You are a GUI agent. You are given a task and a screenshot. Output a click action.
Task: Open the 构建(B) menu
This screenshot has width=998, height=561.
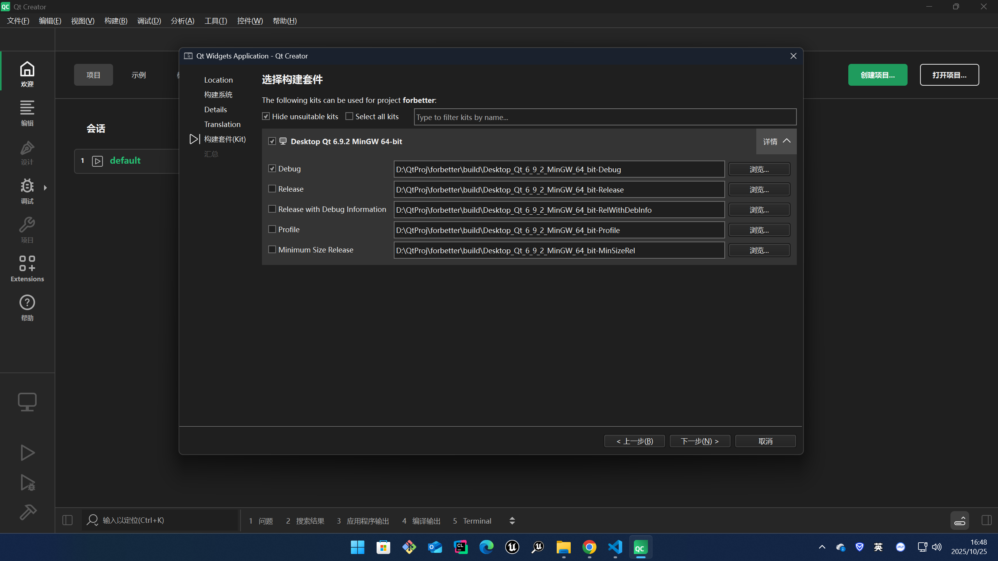point(116,21)
